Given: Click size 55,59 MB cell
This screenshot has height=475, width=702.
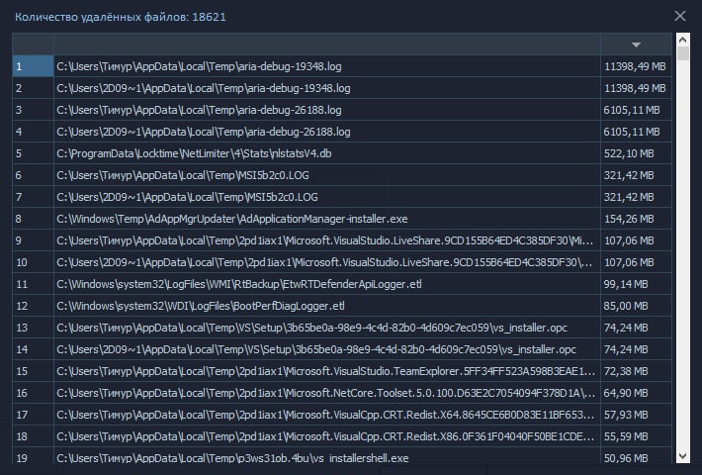Looking at the screenshot, I should [x=636, y=436].
